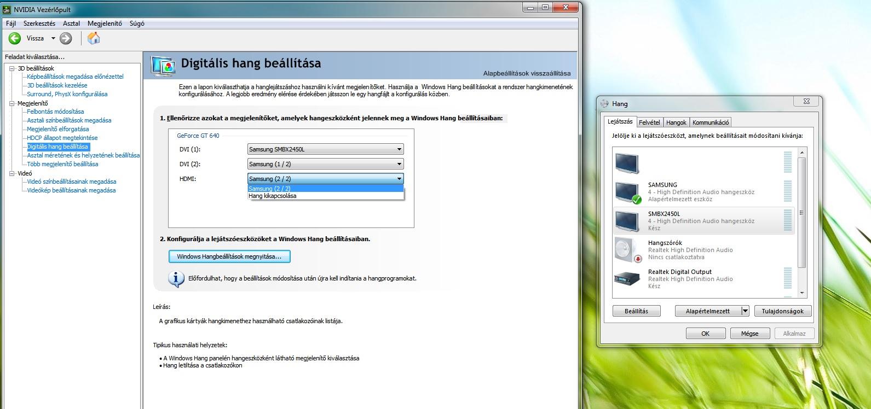Viewport: 871px width, 409px height.
Task: Click scroll-down arrow in Hang device list
Action: click(x=802, y=293)
